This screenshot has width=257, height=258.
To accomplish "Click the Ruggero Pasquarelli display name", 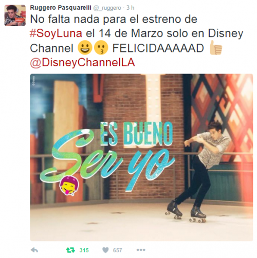I will click(x=61, y=8).
